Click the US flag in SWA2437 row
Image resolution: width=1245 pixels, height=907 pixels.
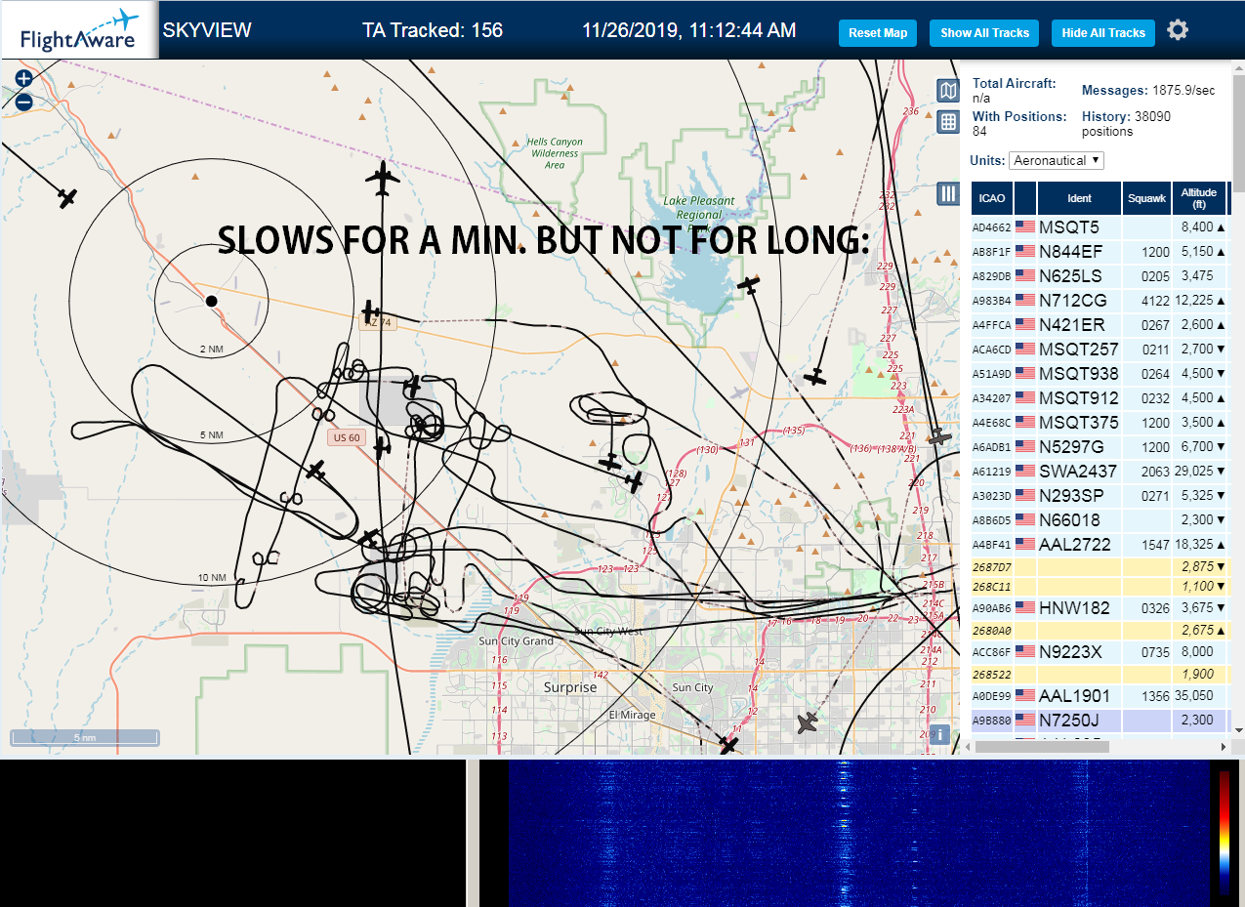1025,471
